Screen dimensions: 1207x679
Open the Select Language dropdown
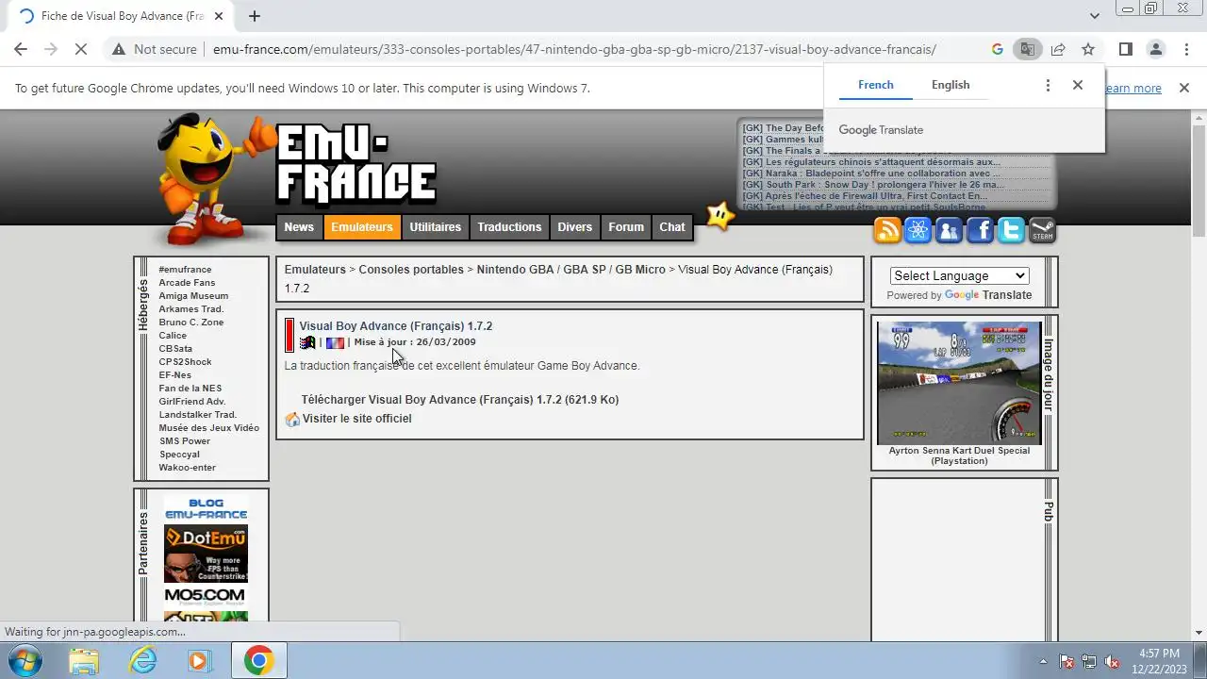[x=959, y=275]
